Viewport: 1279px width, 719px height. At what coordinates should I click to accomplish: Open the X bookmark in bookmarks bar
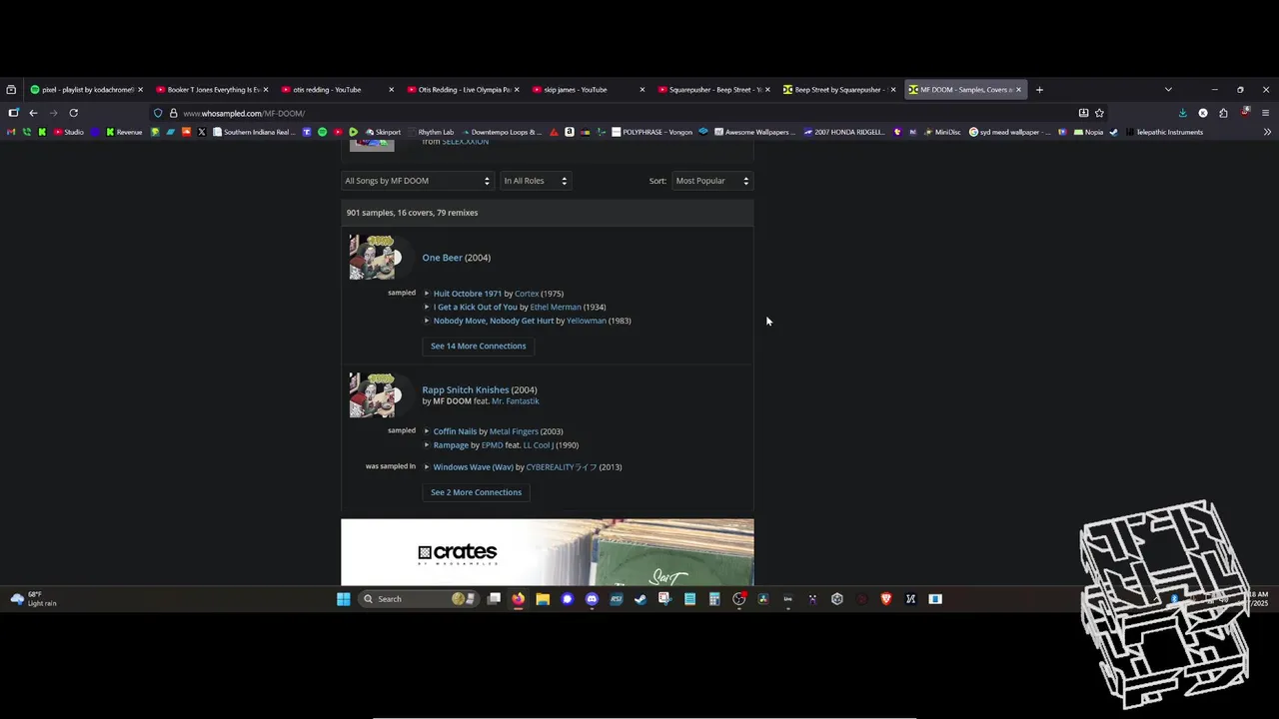(x=202, y=132)
